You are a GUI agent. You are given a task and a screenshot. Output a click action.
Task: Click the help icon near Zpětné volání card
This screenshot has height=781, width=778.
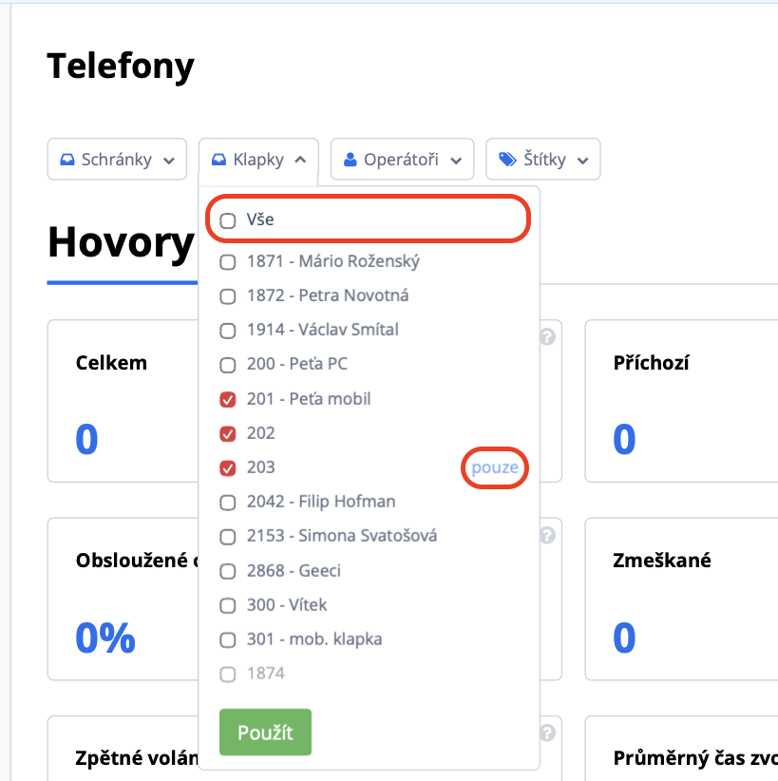point(547,733)
